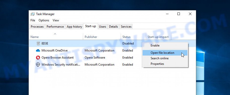Click the Enabled status of Microsoft OneDrive
Screen dimensions: 230x95
coord(128,51)
